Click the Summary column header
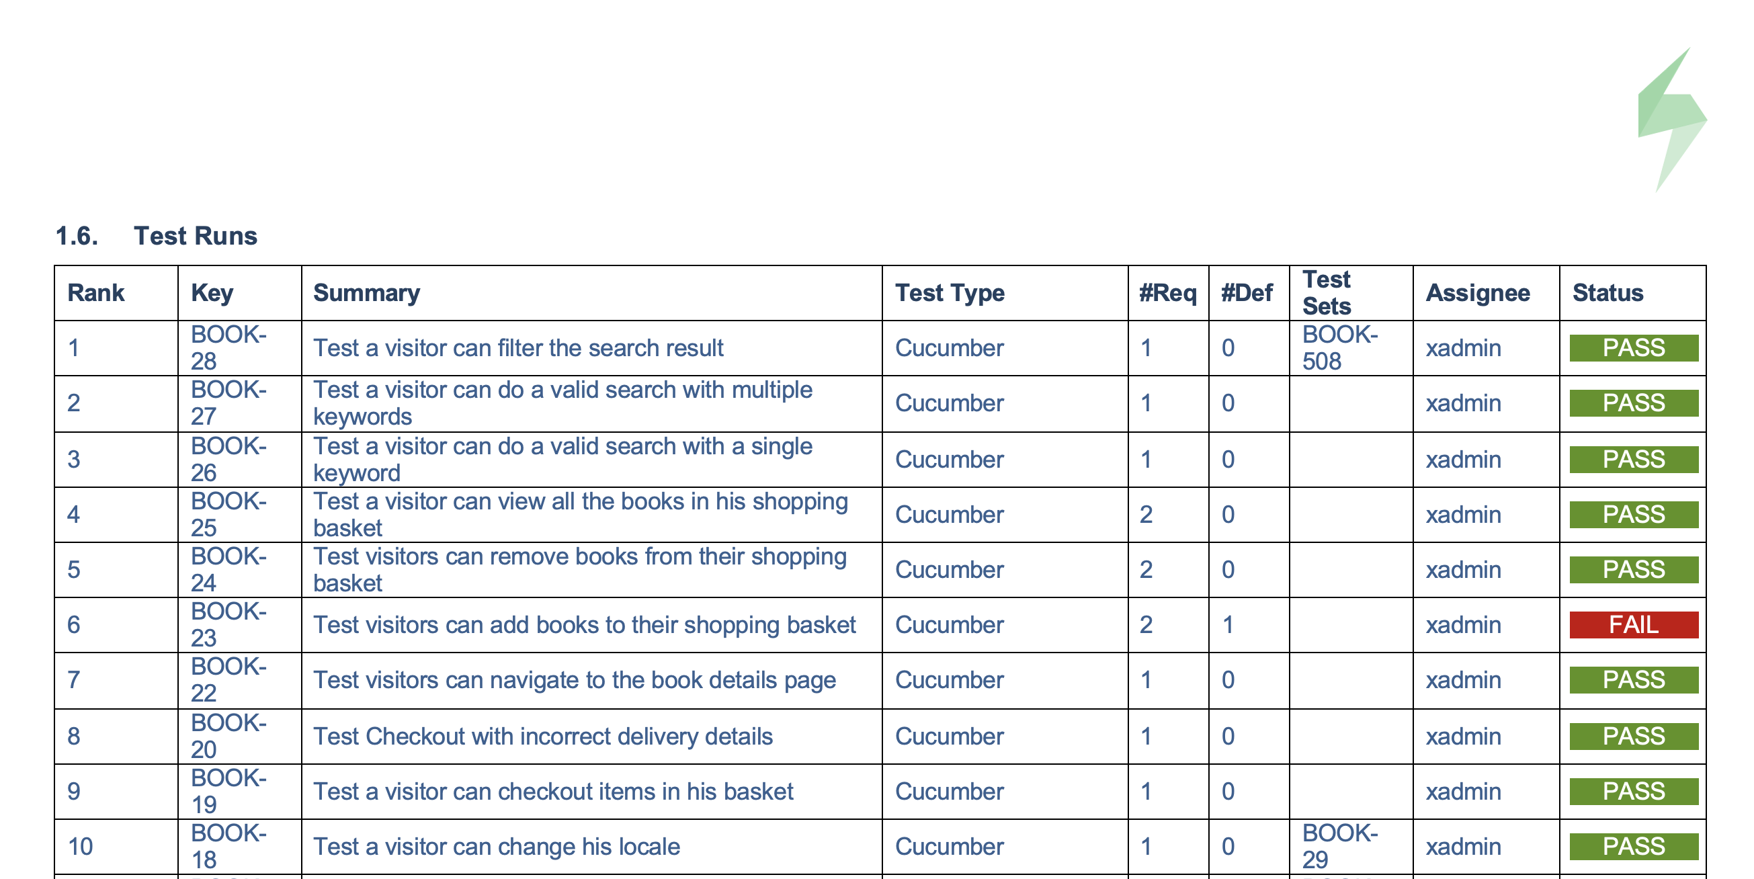Screen dimensions: 1754x879 click(x=366, y=293)
